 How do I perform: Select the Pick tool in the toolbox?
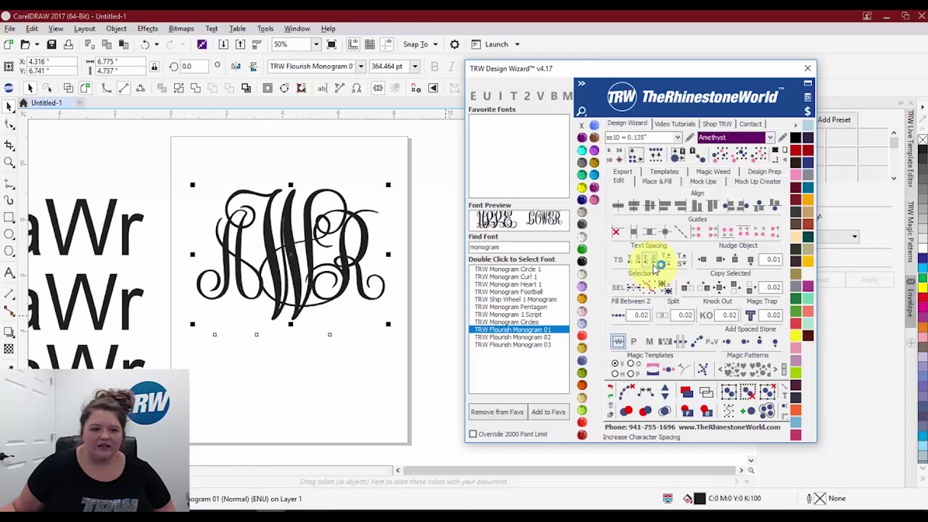click(x=9, y=107)
